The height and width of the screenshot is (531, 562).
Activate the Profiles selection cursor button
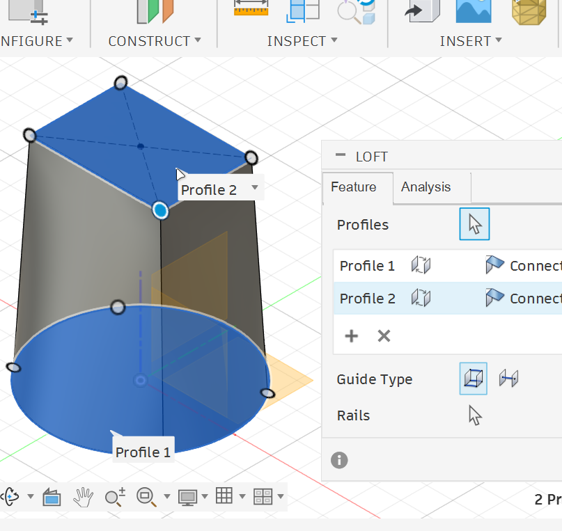[x=474, y=224]
